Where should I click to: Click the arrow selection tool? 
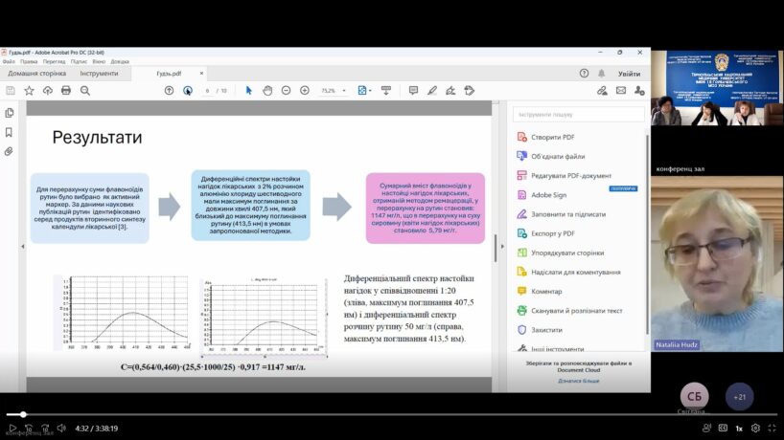(x=248, y=90)
